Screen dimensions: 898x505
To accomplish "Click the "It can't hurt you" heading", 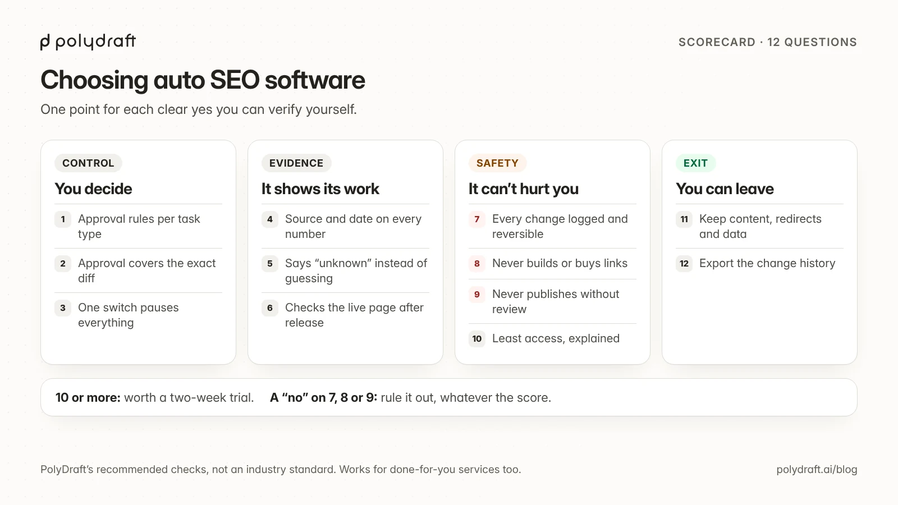I will pyautogui.click(x=524, y=189).
